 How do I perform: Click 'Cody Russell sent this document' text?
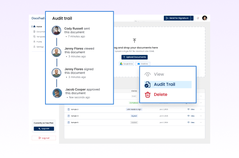coord(77,30)
